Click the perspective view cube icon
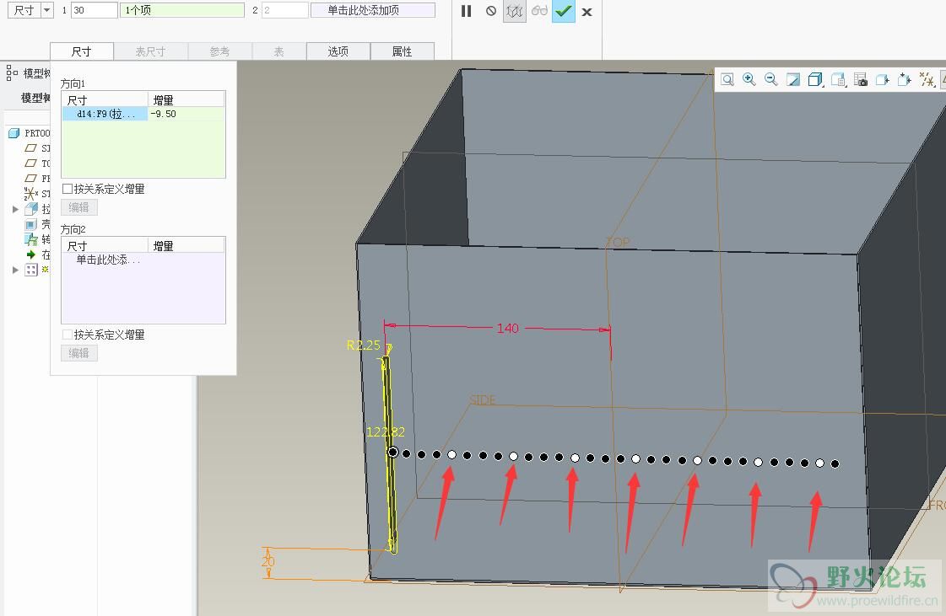This screenshot has width=946, height=616. coord(883,79)
